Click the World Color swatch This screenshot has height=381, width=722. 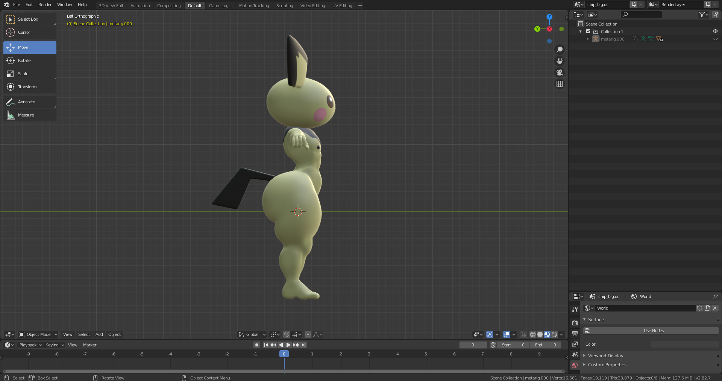(685, 344)
